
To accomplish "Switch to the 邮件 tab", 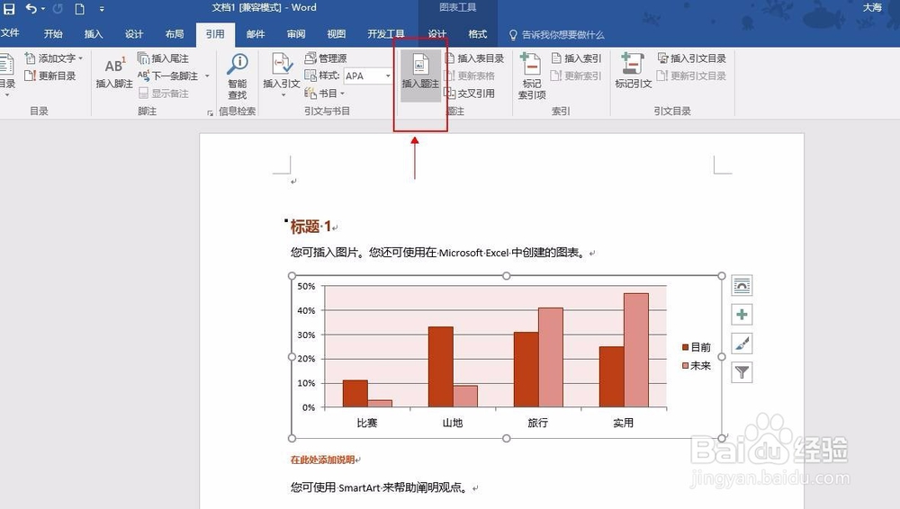I will coord(256,34).
